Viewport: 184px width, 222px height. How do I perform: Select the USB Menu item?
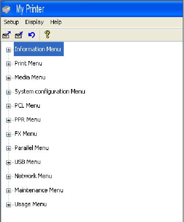28,162
